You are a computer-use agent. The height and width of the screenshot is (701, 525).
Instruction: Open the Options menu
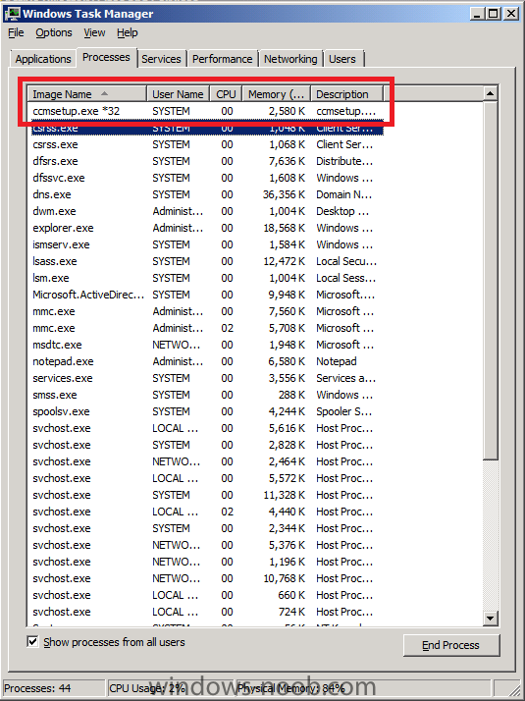tap(54, 32)
